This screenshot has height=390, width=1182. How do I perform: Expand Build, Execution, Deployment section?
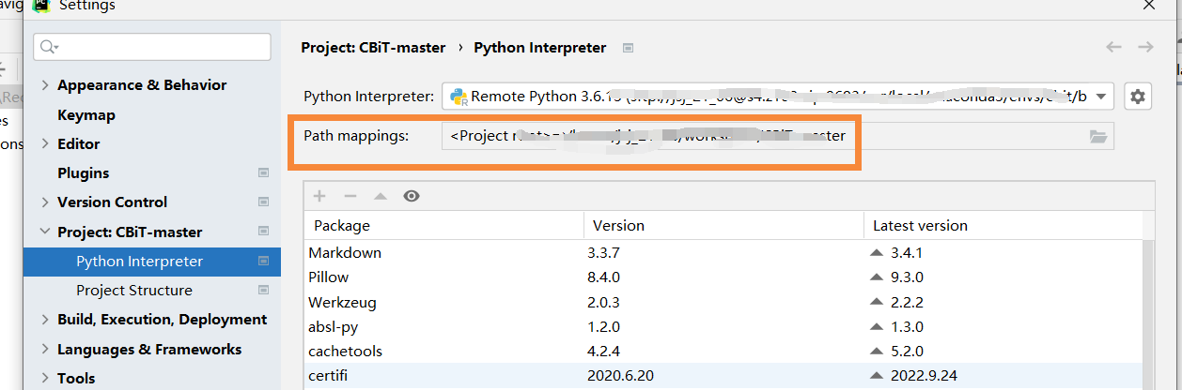(x=45, y=320)
